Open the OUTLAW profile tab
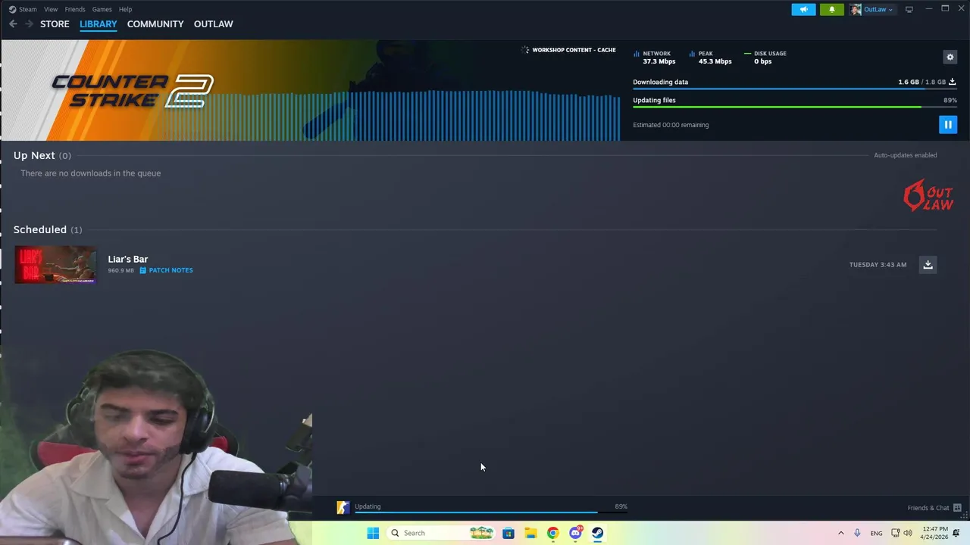970x545 pixels. coord(214,24)
